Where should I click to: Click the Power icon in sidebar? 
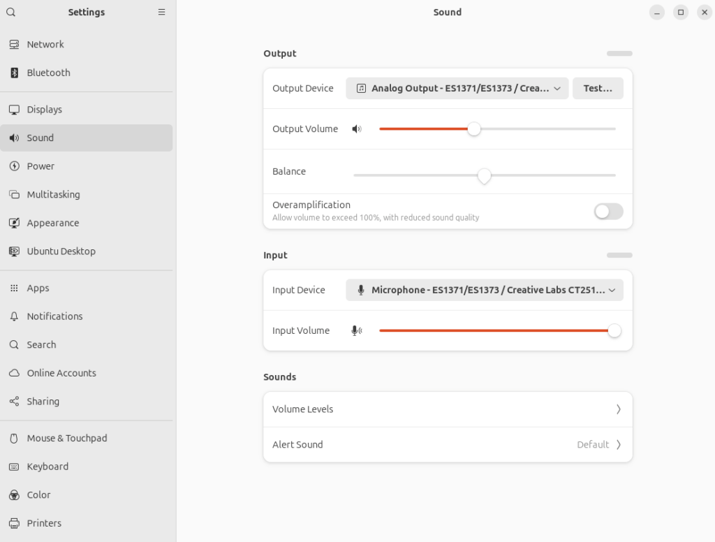(14, 166)
